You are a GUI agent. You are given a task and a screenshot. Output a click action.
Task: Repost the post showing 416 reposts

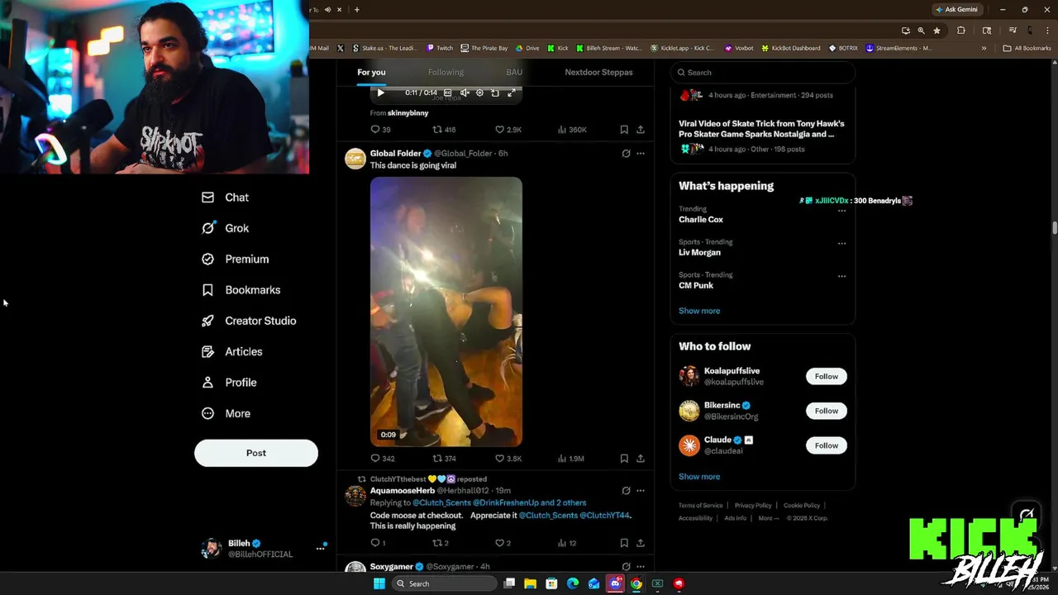tap(444, 130)
